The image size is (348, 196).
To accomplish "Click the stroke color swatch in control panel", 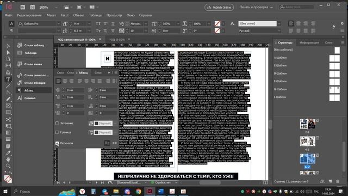I will [217, 30].
